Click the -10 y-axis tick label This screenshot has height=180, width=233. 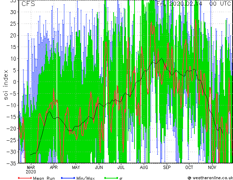tap(11, 105)
